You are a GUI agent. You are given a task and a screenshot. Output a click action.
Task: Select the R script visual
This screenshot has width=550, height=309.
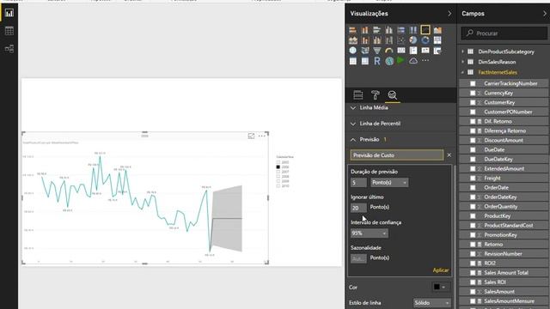(377, 61)
